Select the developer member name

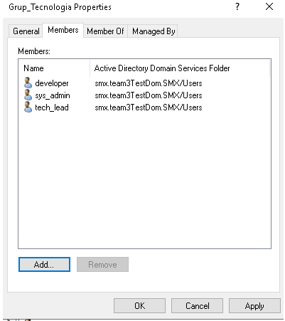pos(52,83)
